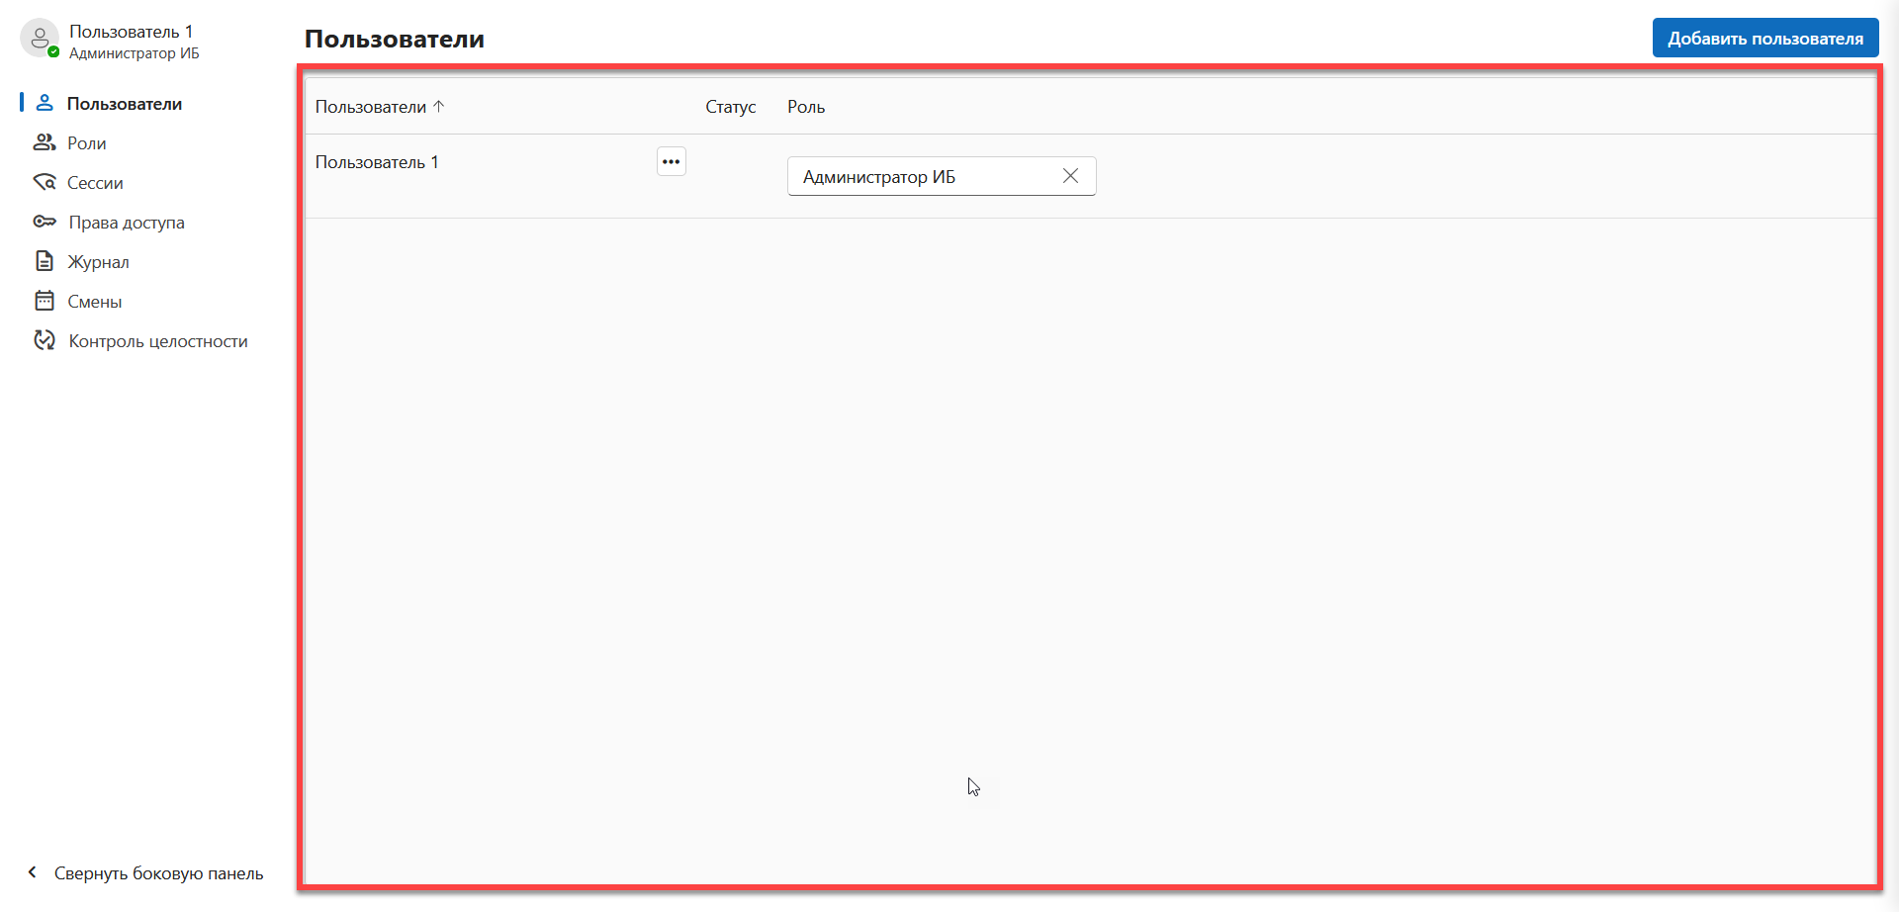
Task: Click the Роль column header
Action: click(x=806, y=107)
